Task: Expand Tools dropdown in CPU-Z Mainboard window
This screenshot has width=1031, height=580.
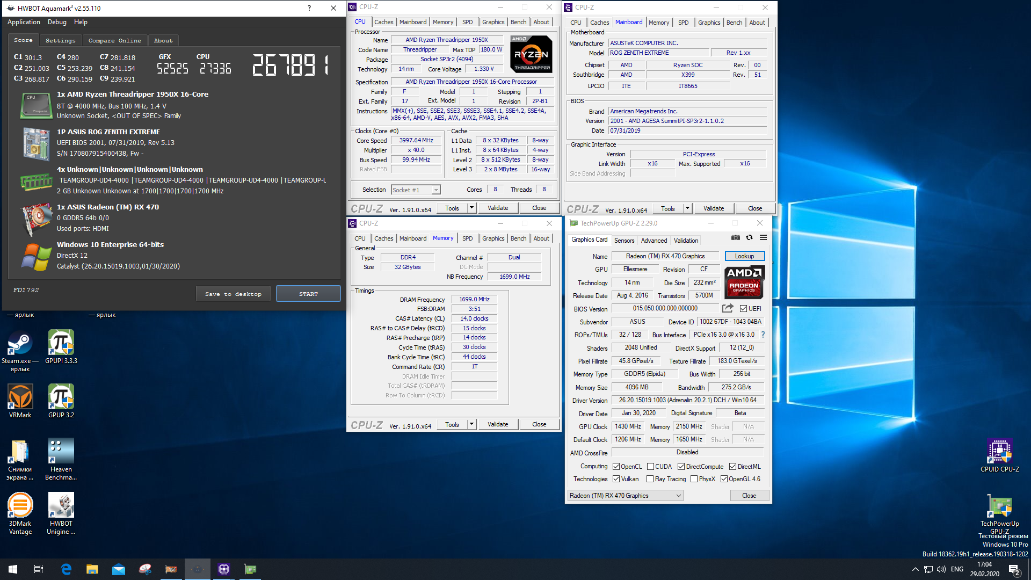Action: pos(687,208)
